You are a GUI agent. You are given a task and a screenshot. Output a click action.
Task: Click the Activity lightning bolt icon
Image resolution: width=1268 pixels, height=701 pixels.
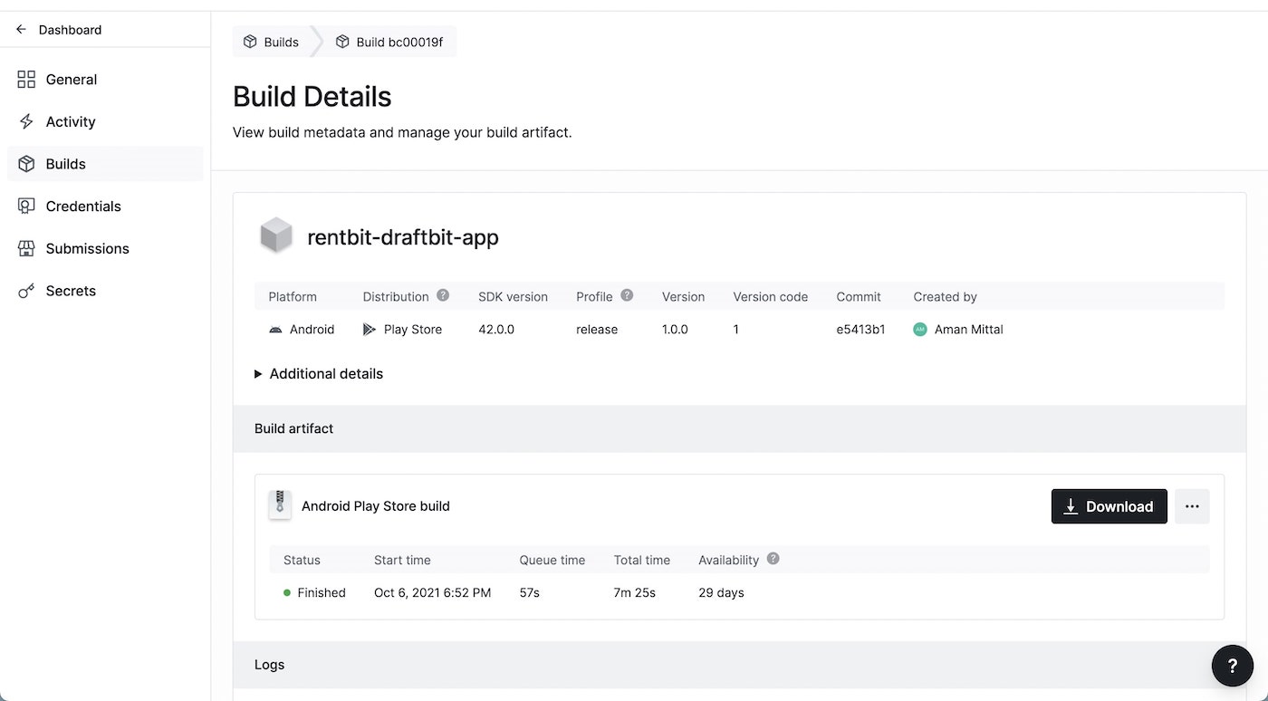26,121
